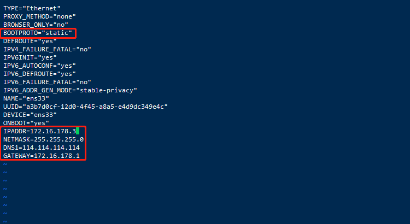Select the DEFROUTE="yes" line

coord(30,42)
